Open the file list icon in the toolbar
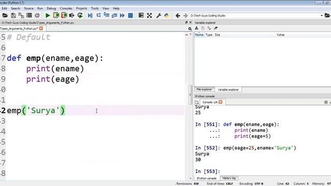331x186 pixels. point(29,16)
